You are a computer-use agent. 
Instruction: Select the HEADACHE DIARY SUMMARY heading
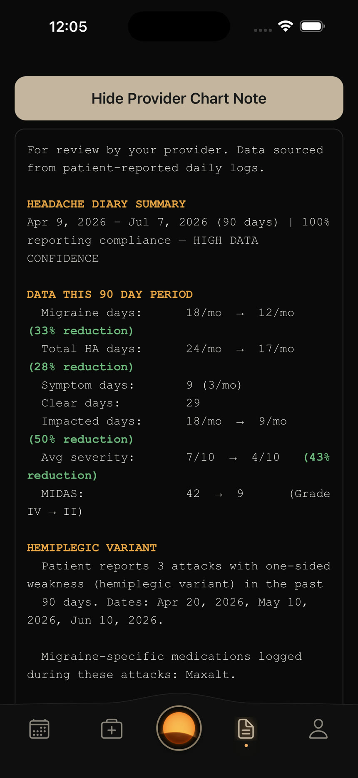point(106,204)
